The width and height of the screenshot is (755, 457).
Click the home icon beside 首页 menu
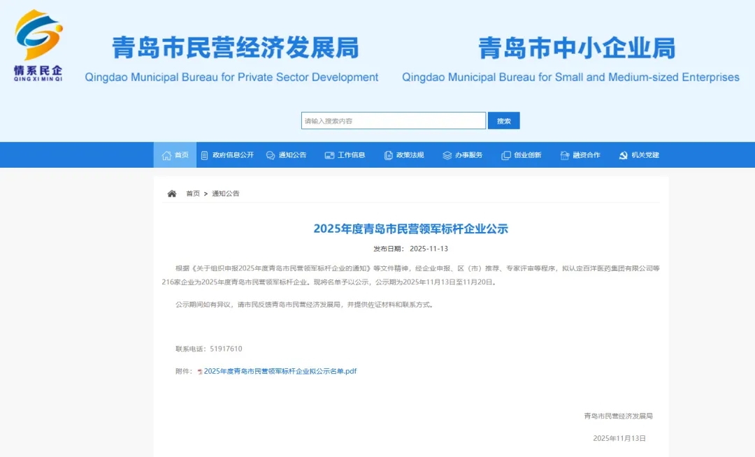coord(165,154)
